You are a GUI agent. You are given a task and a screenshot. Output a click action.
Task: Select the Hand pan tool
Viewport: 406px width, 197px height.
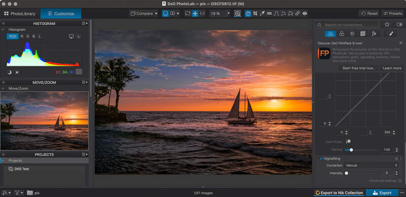248,14
